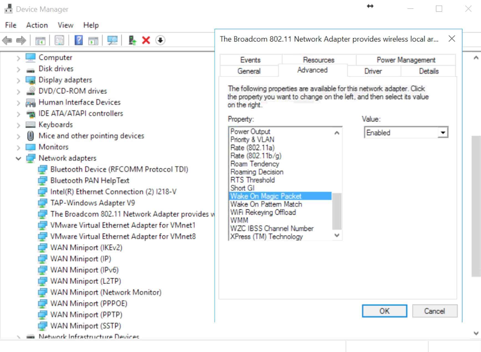
Task: Click the disable device down-arrow icon
Action: [x=160, y=40]
